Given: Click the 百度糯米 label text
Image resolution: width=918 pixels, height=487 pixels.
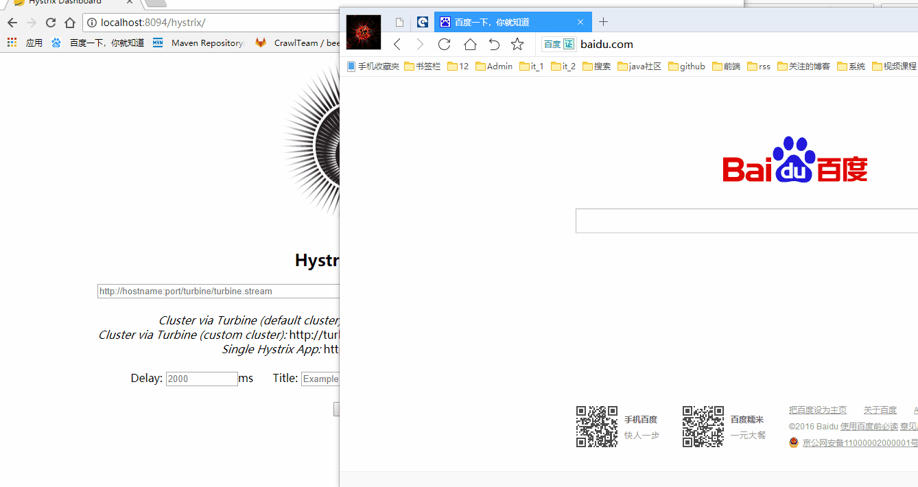Looking at the screenshot, I should click(x=747, y=420).
